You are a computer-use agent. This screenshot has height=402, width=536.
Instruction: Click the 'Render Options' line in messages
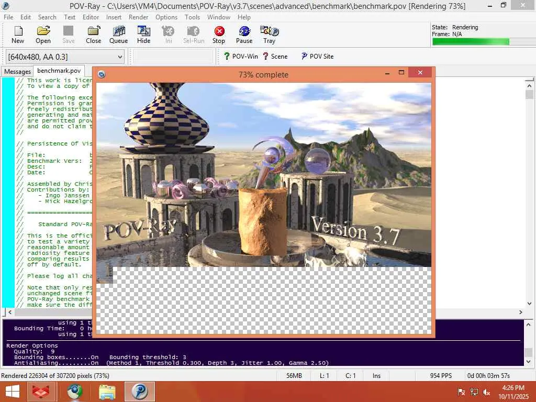pos(32,345)
